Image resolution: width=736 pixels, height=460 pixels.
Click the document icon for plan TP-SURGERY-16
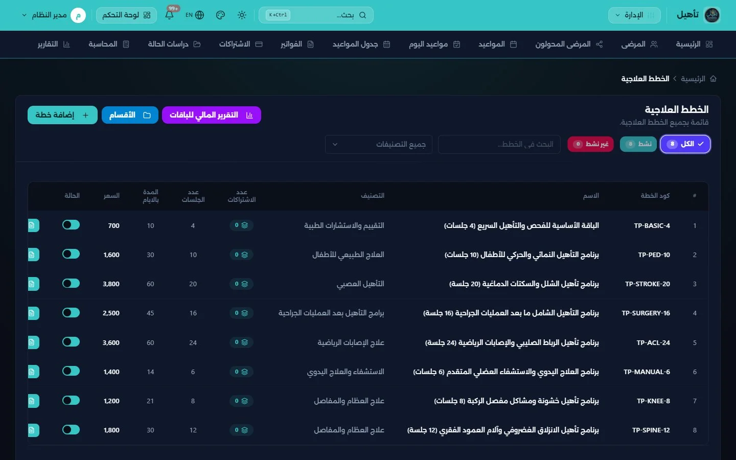(x=33, y=313)
